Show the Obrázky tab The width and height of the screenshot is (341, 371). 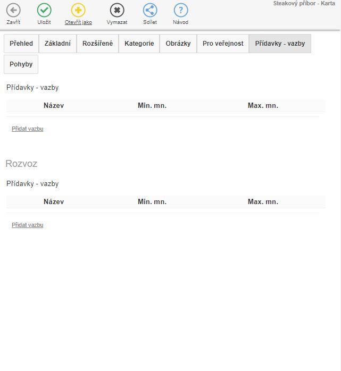(178, 44)
